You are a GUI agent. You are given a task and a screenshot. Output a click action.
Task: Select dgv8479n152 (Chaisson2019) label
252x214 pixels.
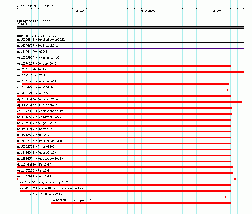coord(39,105)
